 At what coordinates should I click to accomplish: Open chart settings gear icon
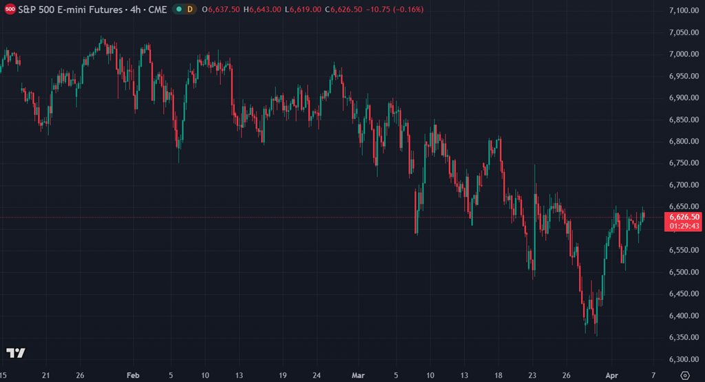(x=684, y=375)
